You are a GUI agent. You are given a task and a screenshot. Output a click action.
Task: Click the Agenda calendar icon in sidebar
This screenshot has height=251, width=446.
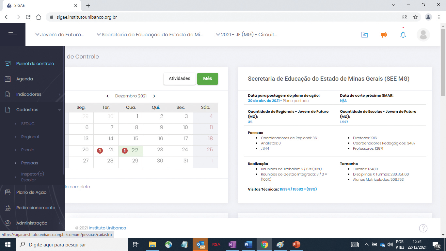(x=8, y=79)
